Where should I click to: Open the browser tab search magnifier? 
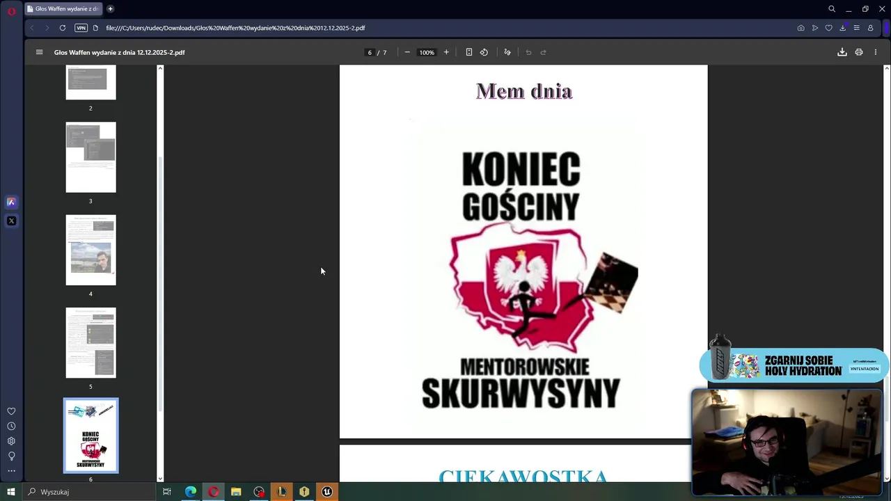[832, 9]
